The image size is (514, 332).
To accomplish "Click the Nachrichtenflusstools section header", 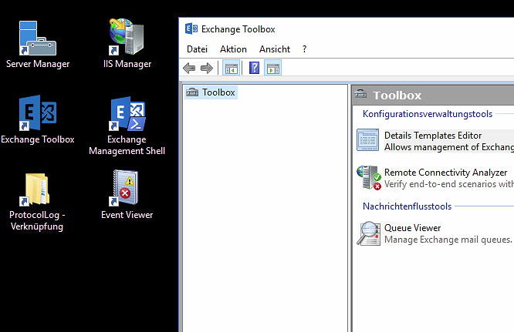I will [x=407, y=206].
